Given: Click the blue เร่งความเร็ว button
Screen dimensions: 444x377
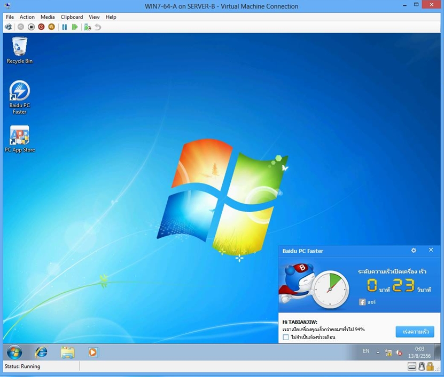Looking at the screenshot, I should (x=415, y=332).
